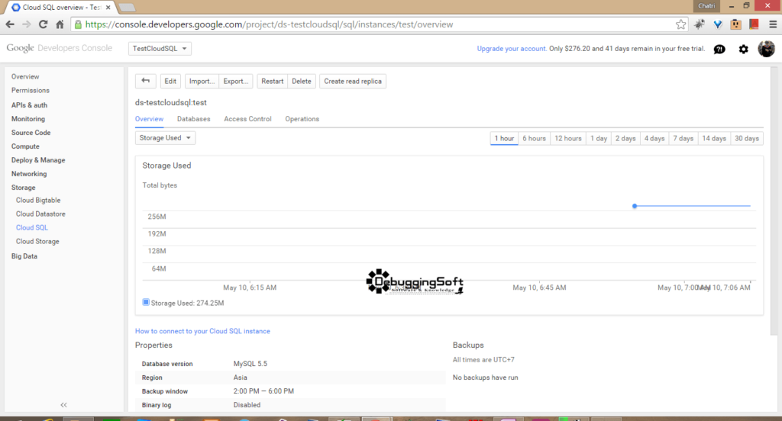Switch to the Databases tab
This screenshot has height=421, width=782.
click(x=193, y=119)
